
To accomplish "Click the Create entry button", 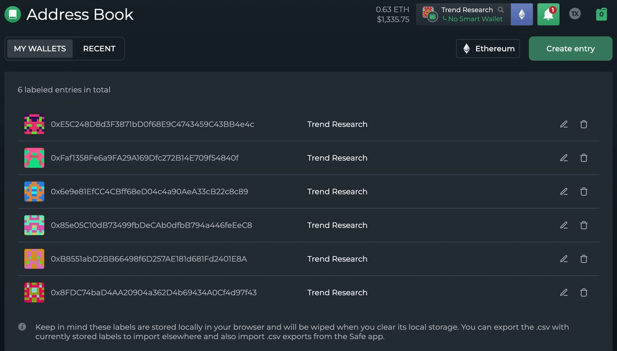I will pyautogui.click(x=570, y=49).
